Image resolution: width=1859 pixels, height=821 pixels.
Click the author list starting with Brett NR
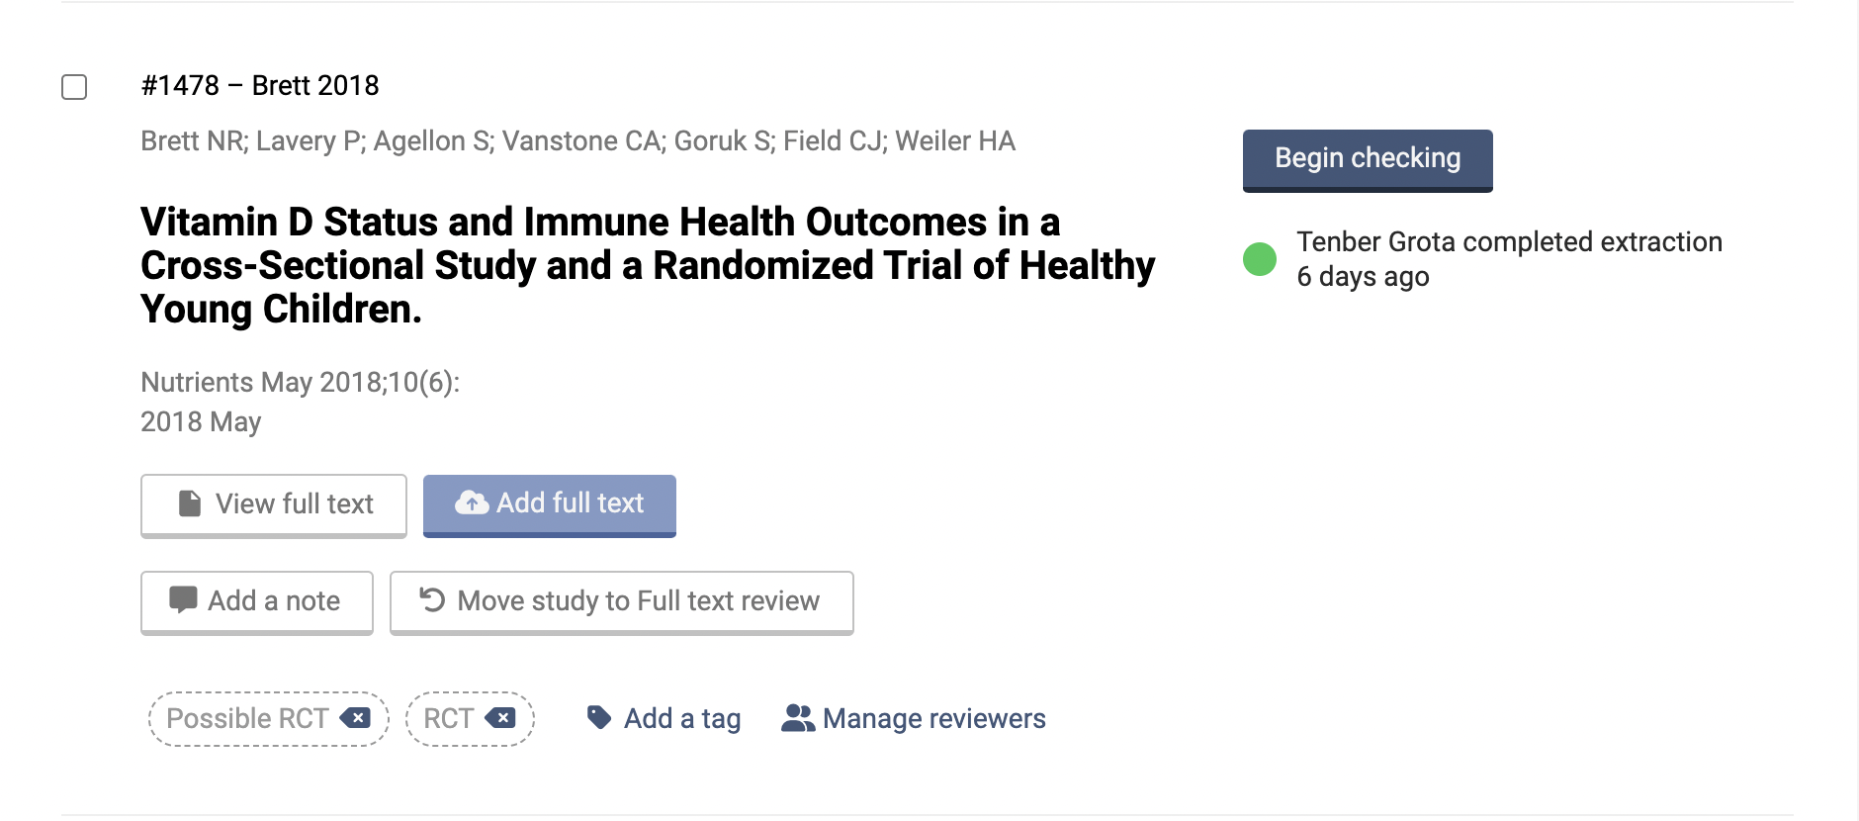tap(577, 141)
